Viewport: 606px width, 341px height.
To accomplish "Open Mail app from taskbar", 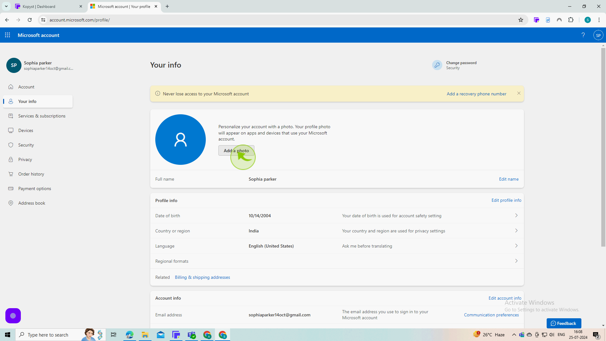I will (161, 335).
